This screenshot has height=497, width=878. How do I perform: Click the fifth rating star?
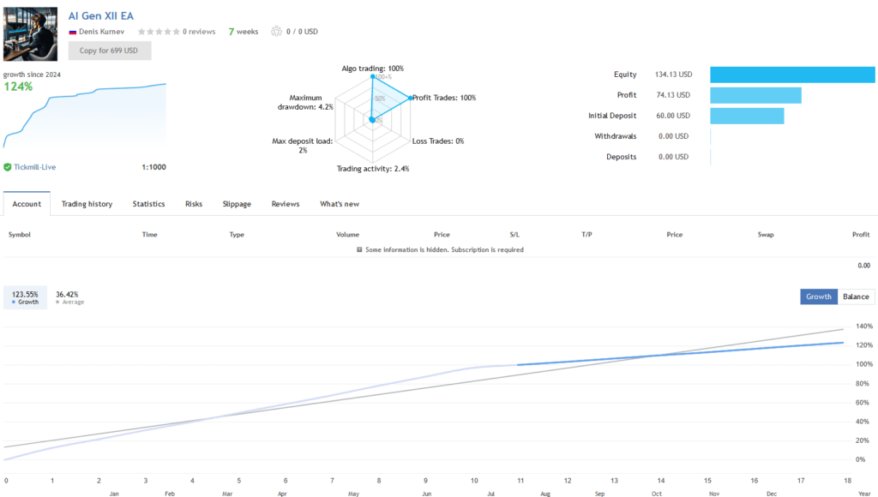[177, 31]
